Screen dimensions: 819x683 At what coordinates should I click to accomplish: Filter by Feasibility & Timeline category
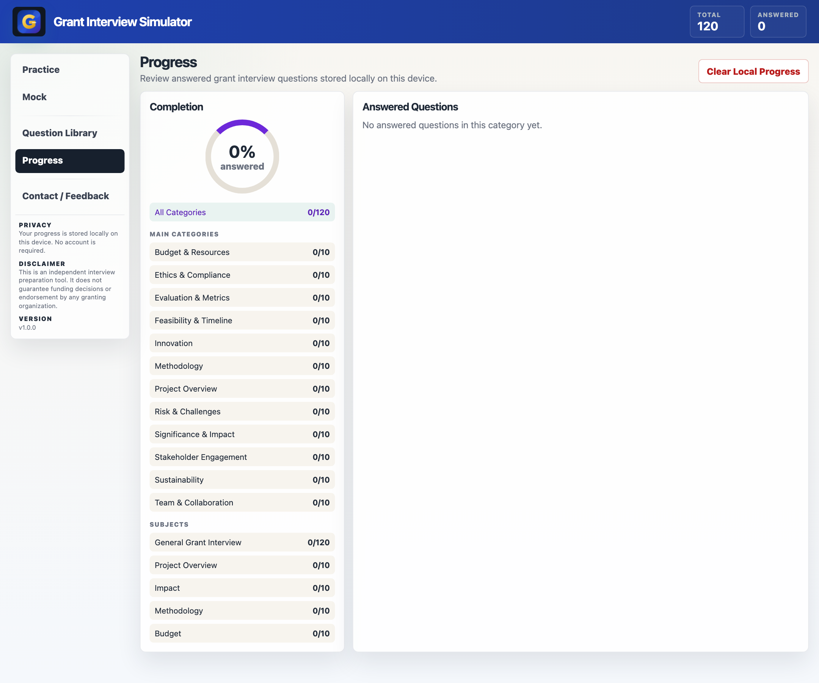[242, 320]
